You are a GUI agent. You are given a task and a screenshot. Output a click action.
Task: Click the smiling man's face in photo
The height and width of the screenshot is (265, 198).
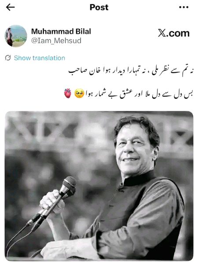click(x=133, y=149)
